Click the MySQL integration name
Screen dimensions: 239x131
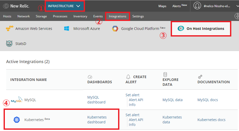coord(30,100)
